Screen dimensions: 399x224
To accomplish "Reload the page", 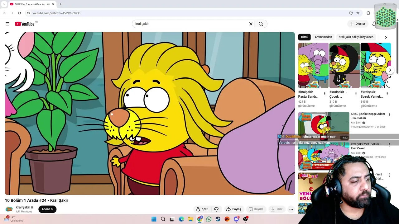I will [x=19, y=13].
